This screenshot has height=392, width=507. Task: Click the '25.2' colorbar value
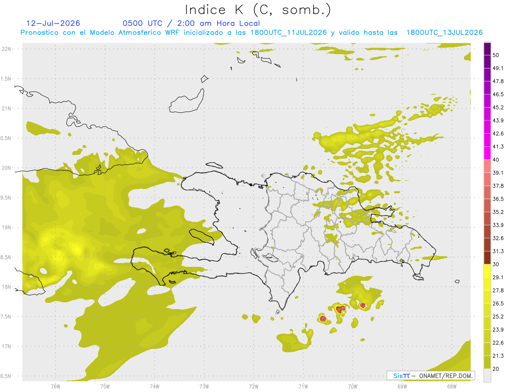click(498, 316)
